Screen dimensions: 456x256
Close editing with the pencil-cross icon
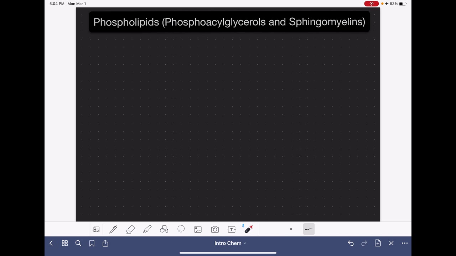pos(391,243)
